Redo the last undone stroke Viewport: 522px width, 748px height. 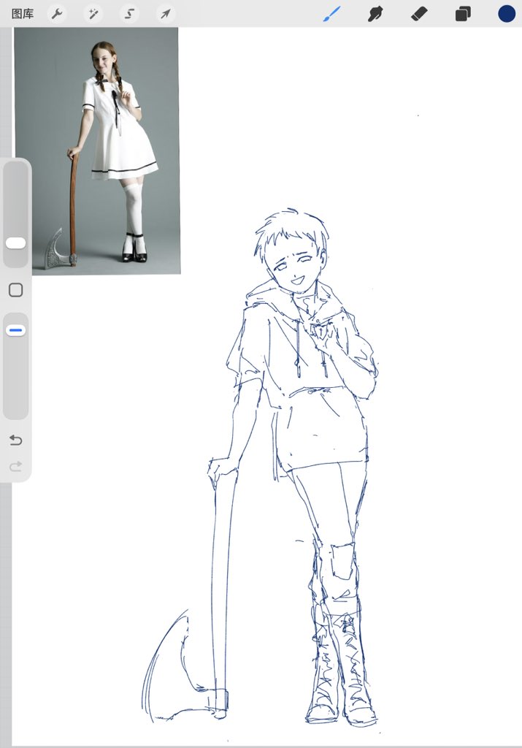tap(16, 466)
